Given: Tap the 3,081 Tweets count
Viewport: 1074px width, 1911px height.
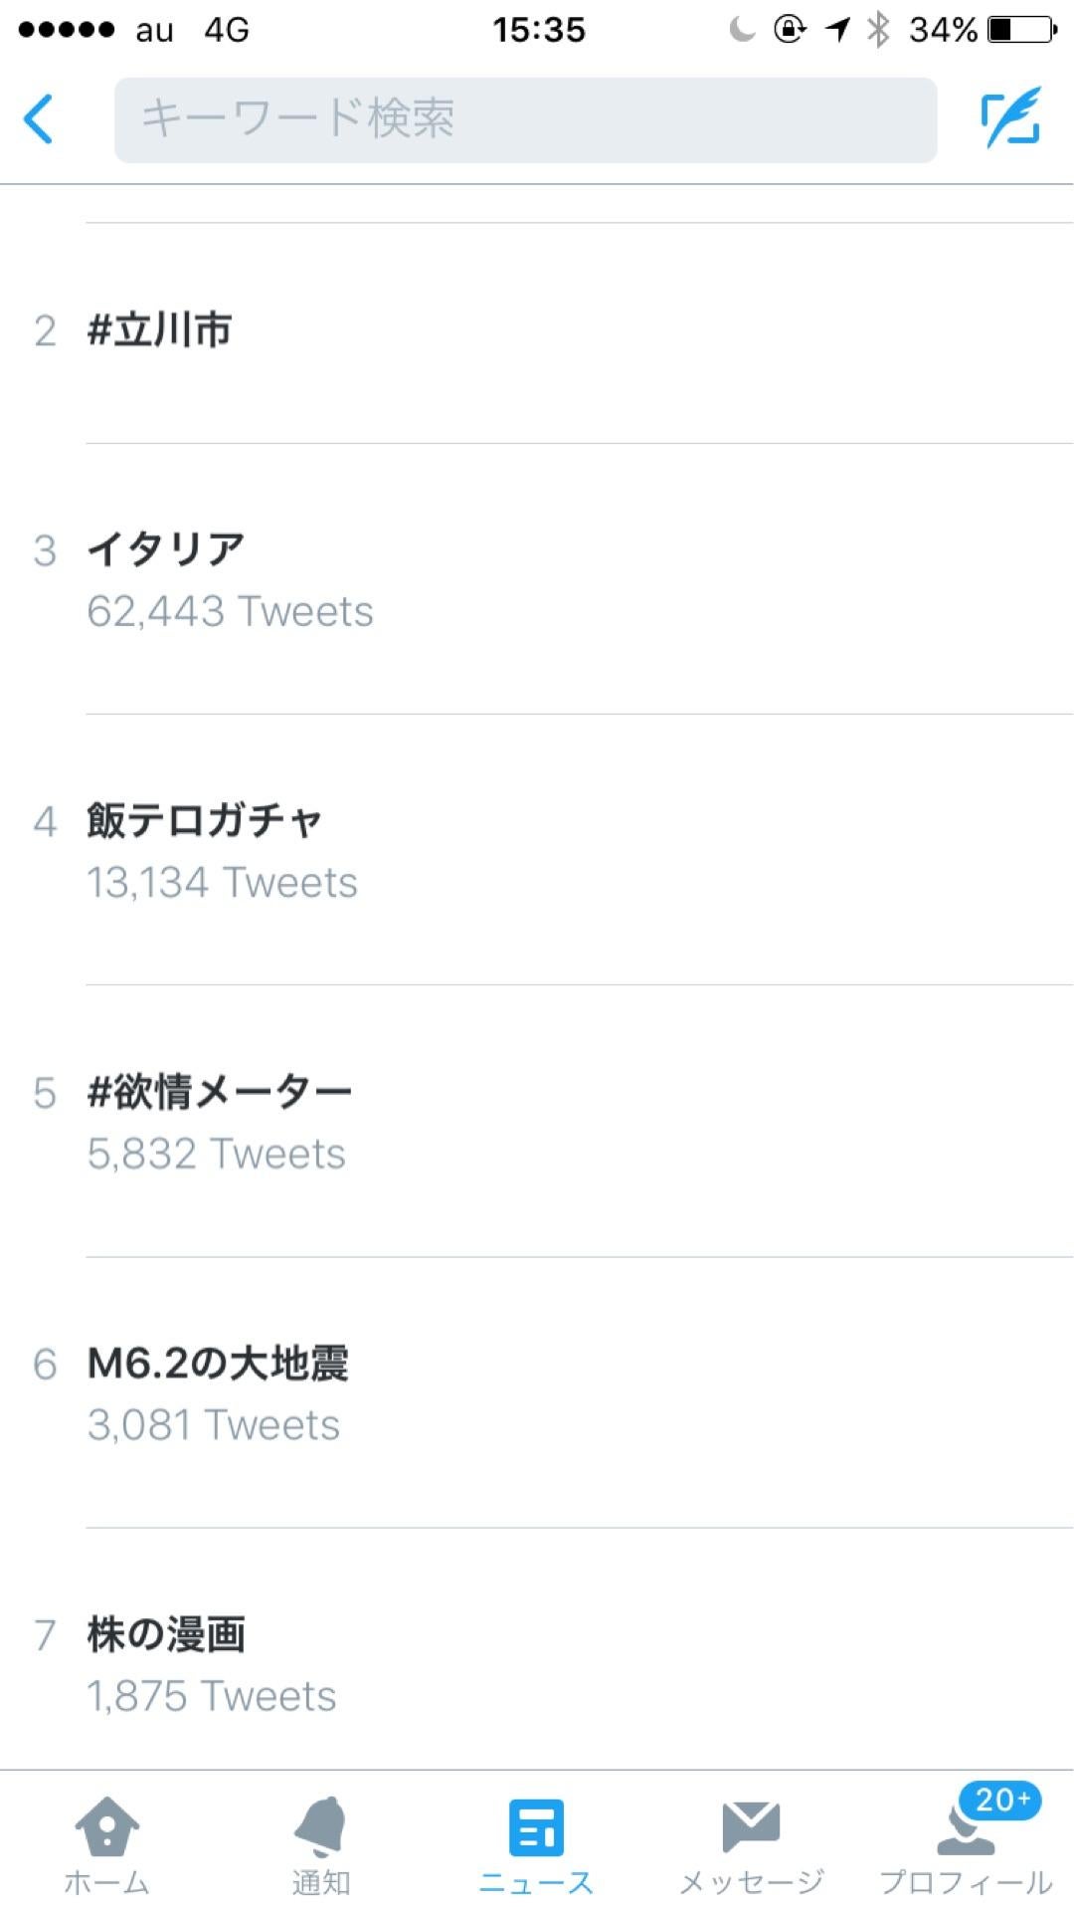Looking at the screenshot, I should [214, 1425].
